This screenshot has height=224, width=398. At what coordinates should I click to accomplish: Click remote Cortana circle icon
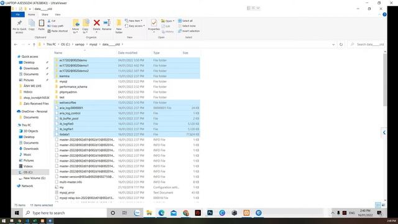tap(113, 213)
